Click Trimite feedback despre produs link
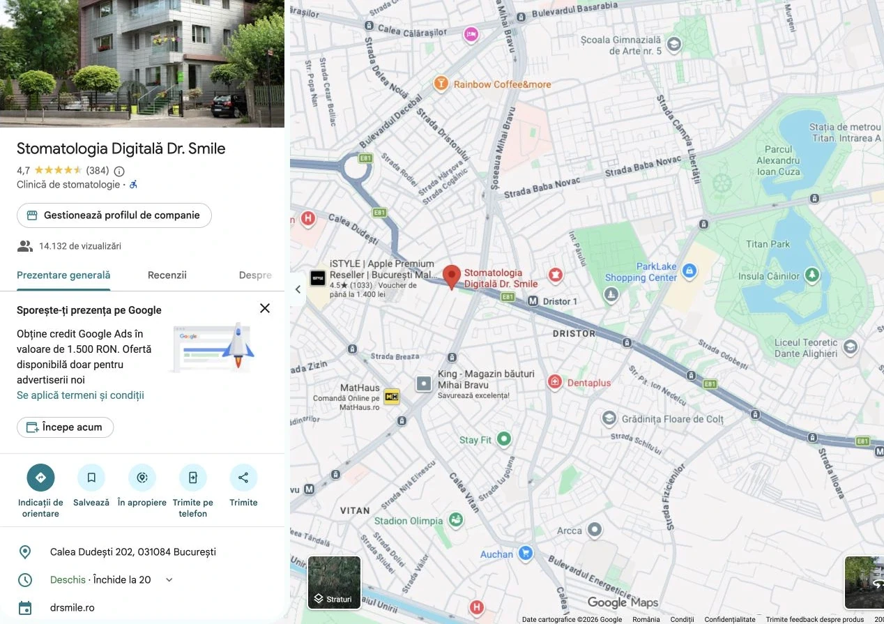Viewport: 884px width, 624px height. 814,619
